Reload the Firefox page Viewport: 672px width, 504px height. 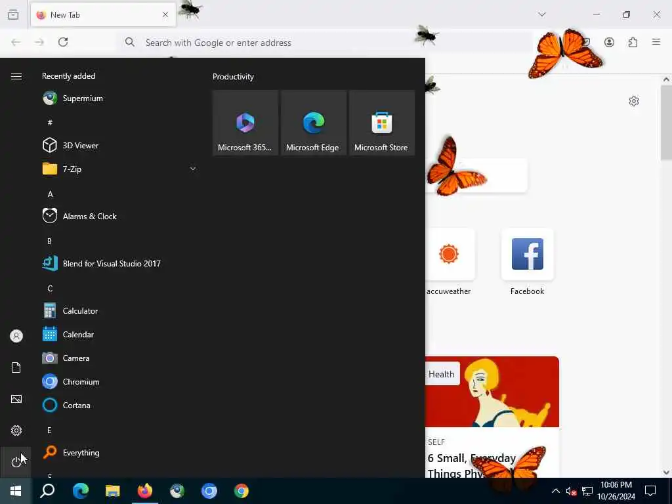63,42
